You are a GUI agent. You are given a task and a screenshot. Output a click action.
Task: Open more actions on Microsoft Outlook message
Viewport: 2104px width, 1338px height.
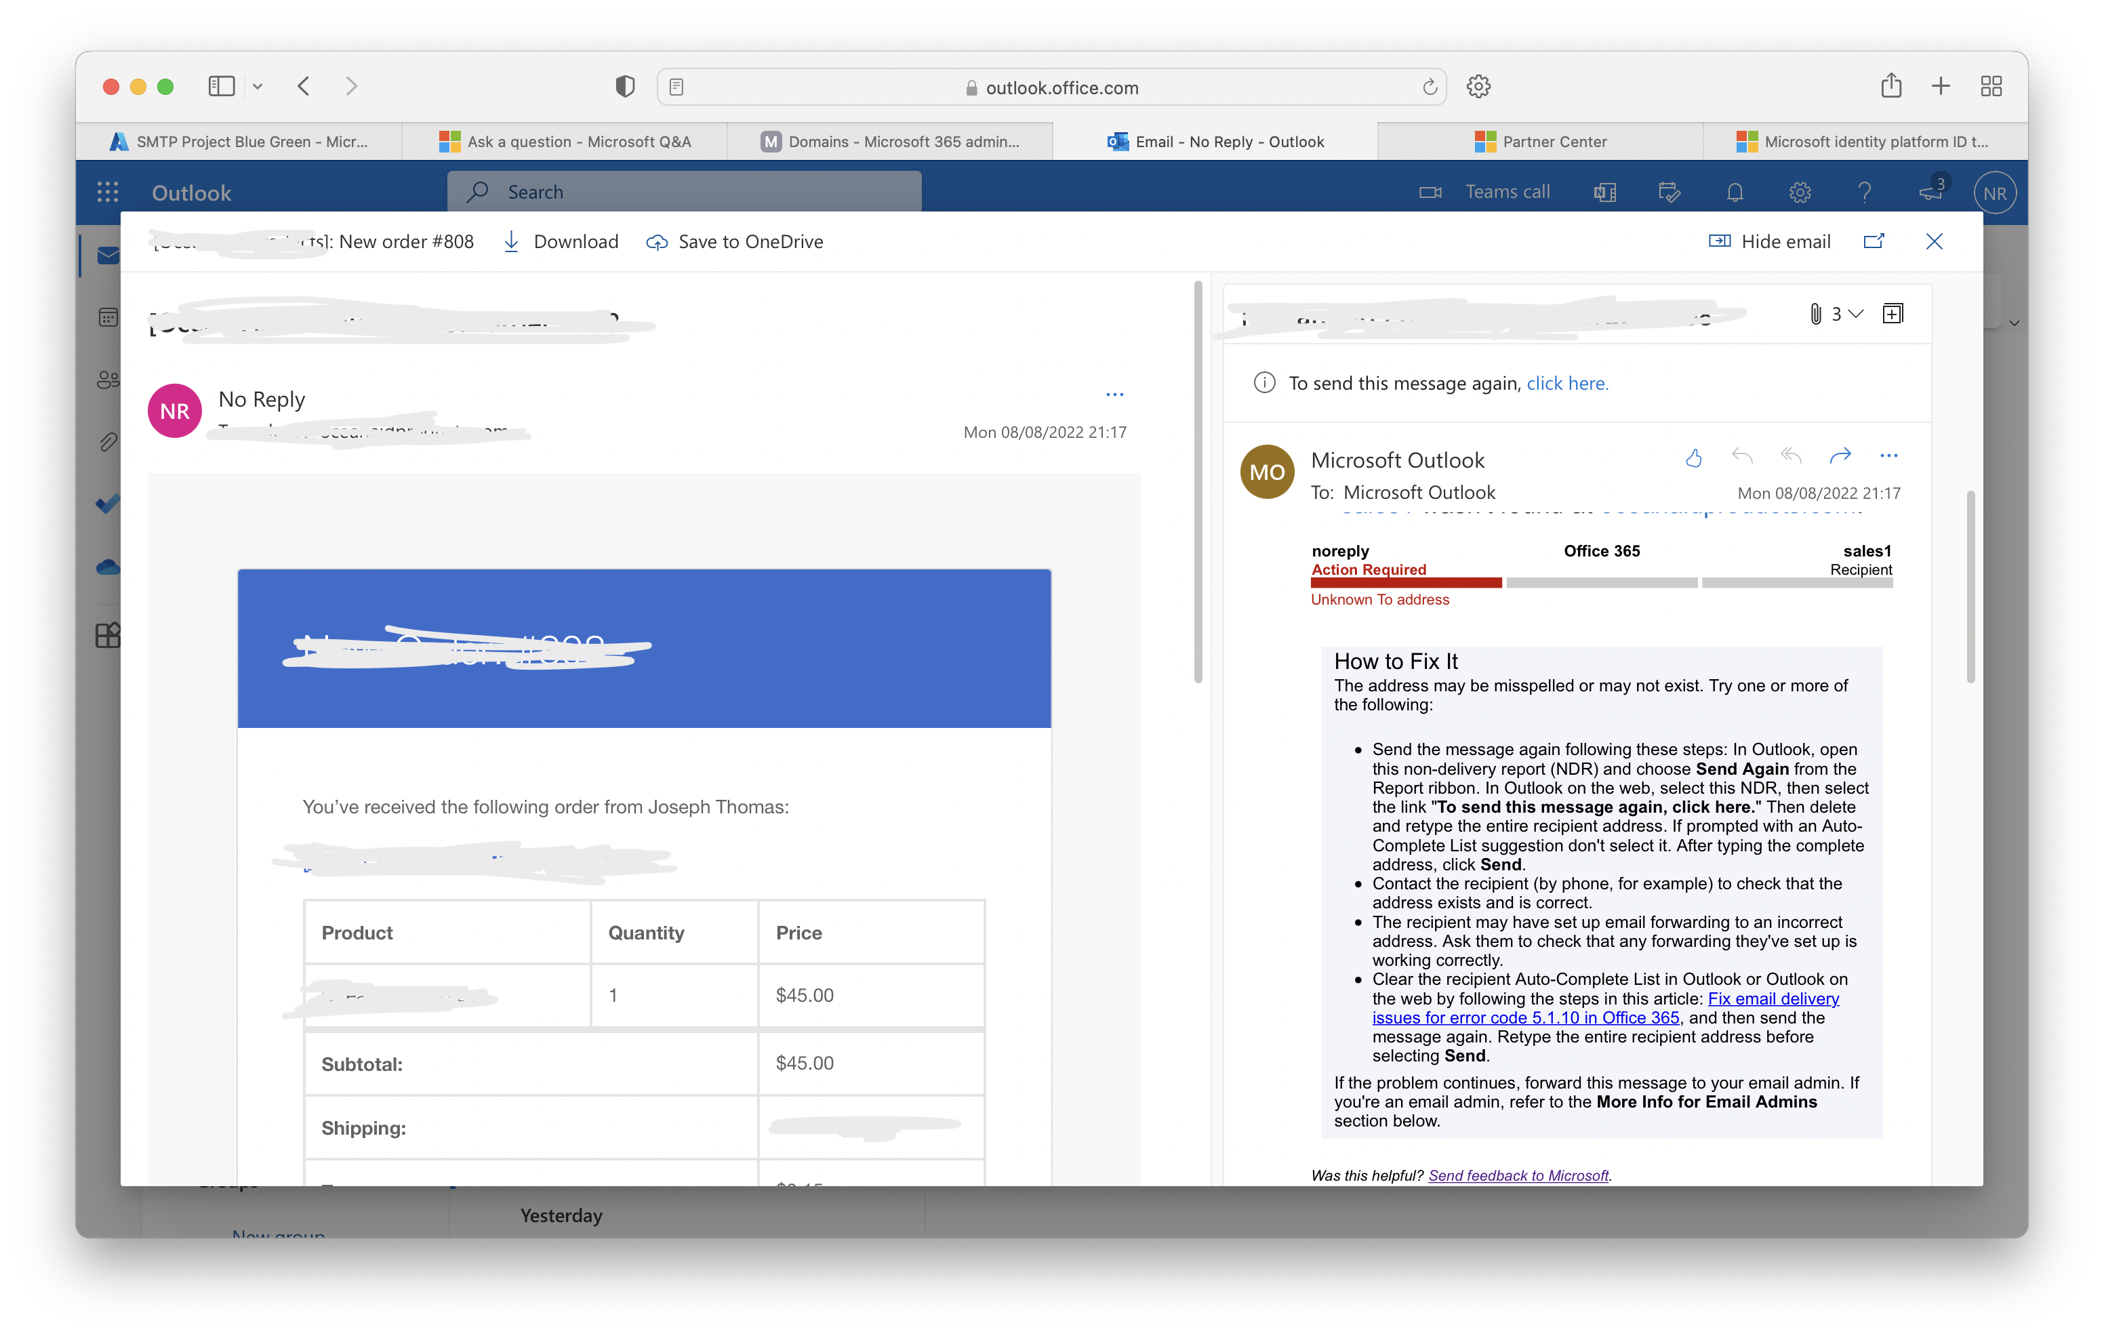point(1889,455)
